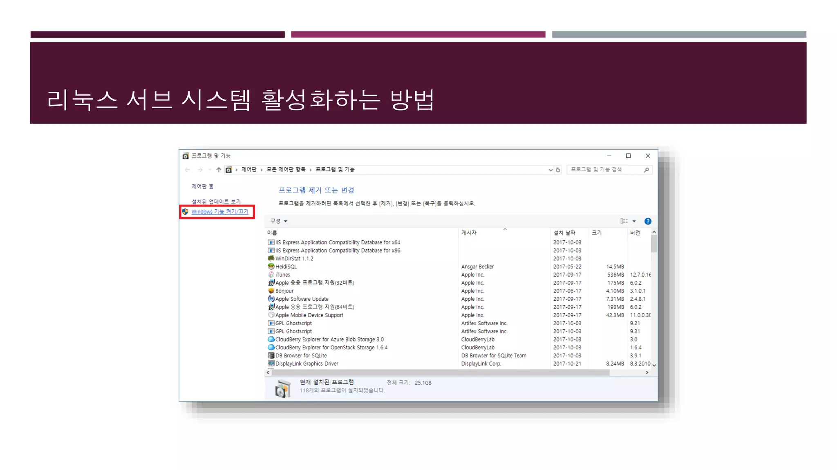Open 설치된 업데이트 보기 link

coord(216,202)
